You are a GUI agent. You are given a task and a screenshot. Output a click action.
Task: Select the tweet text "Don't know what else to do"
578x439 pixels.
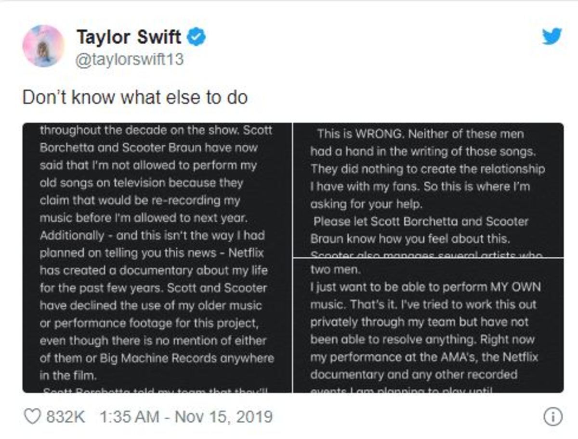tap(135, 97)
